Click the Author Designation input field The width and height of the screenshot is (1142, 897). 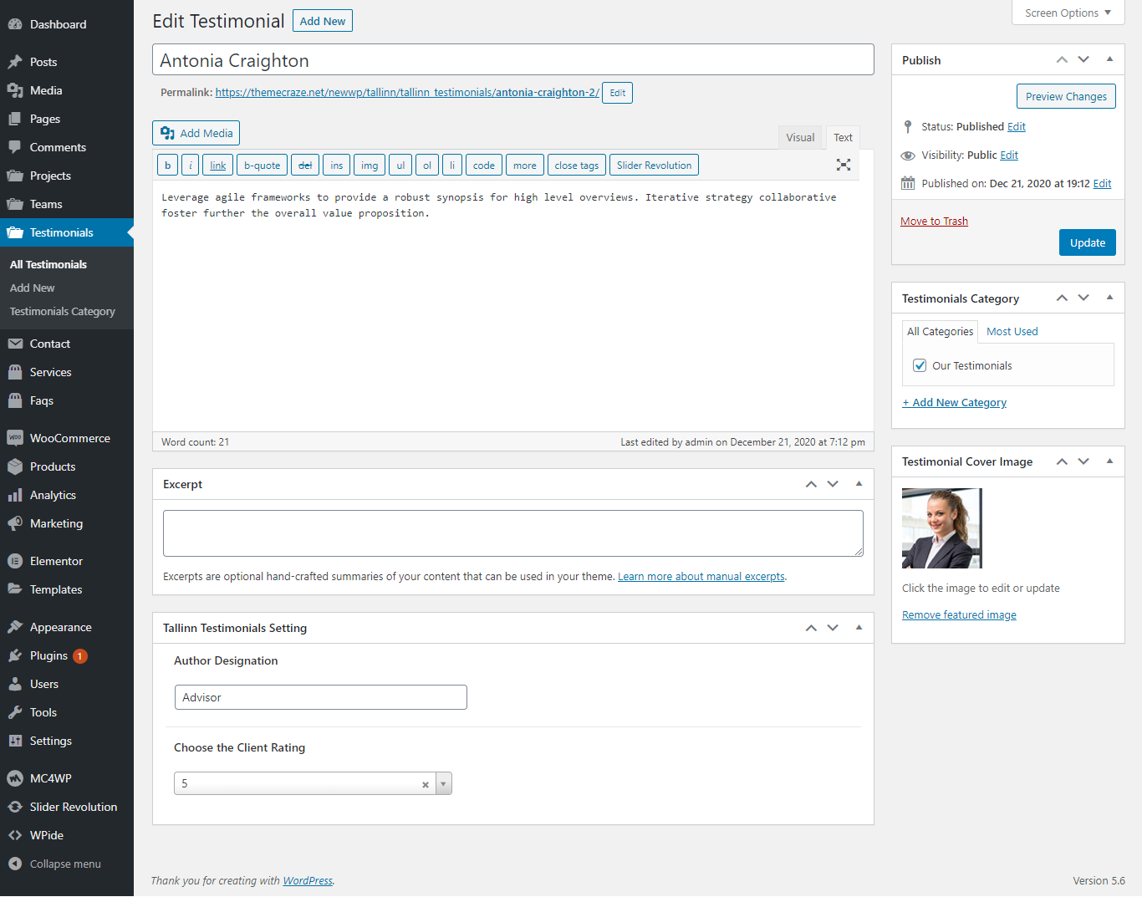(x=320, y=697)
